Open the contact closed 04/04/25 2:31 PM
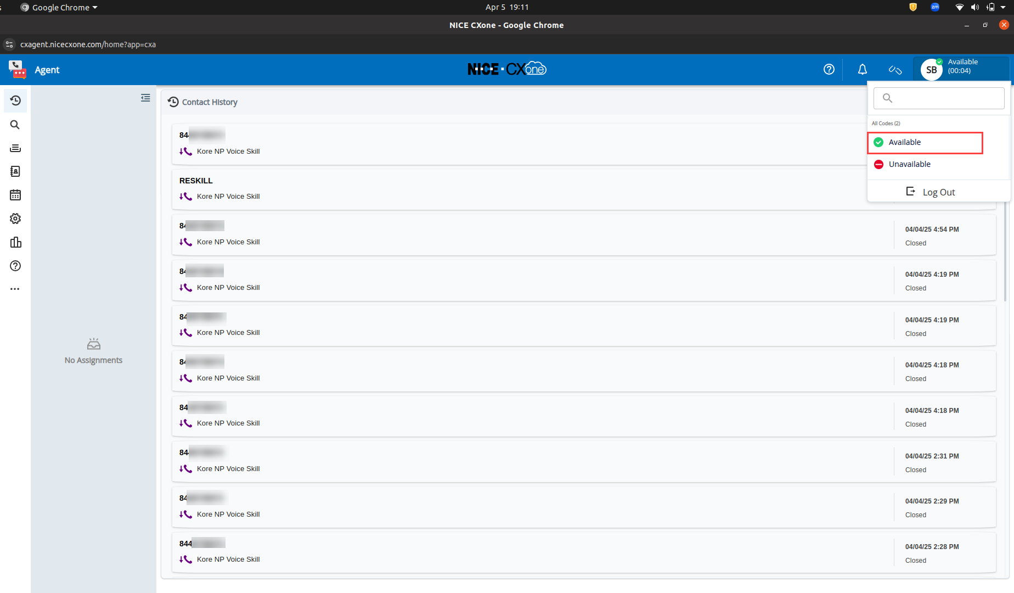Viewport: 1014px width, 593px height. click(x=584, y=461)
